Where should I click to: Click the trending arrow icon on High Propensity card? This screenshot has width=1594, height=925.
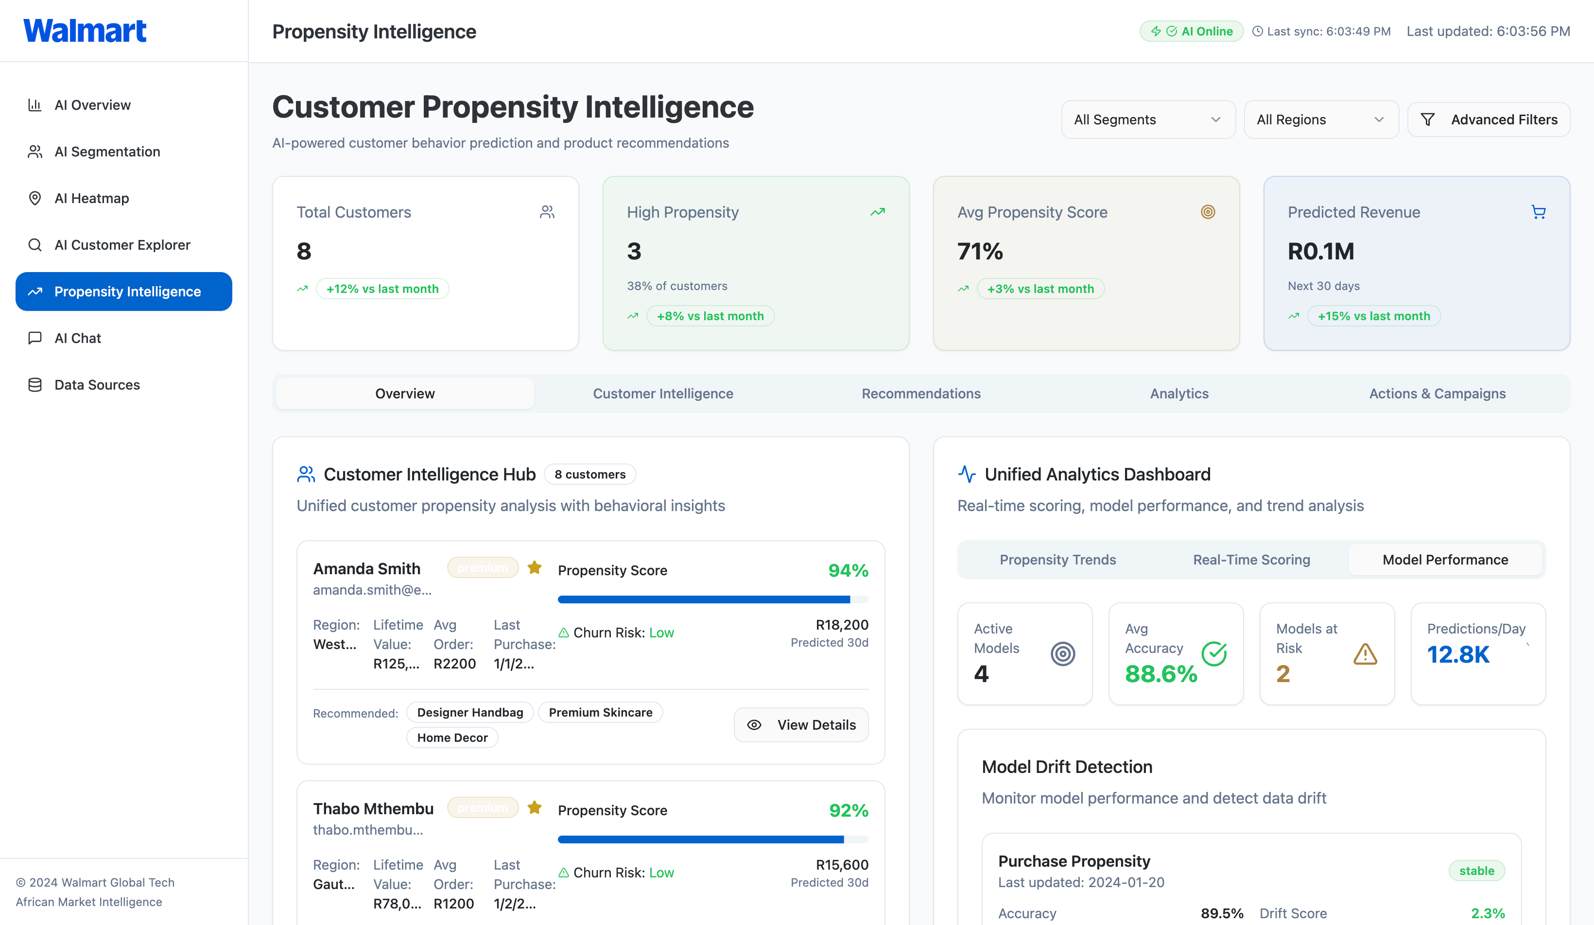coord(878,212)
